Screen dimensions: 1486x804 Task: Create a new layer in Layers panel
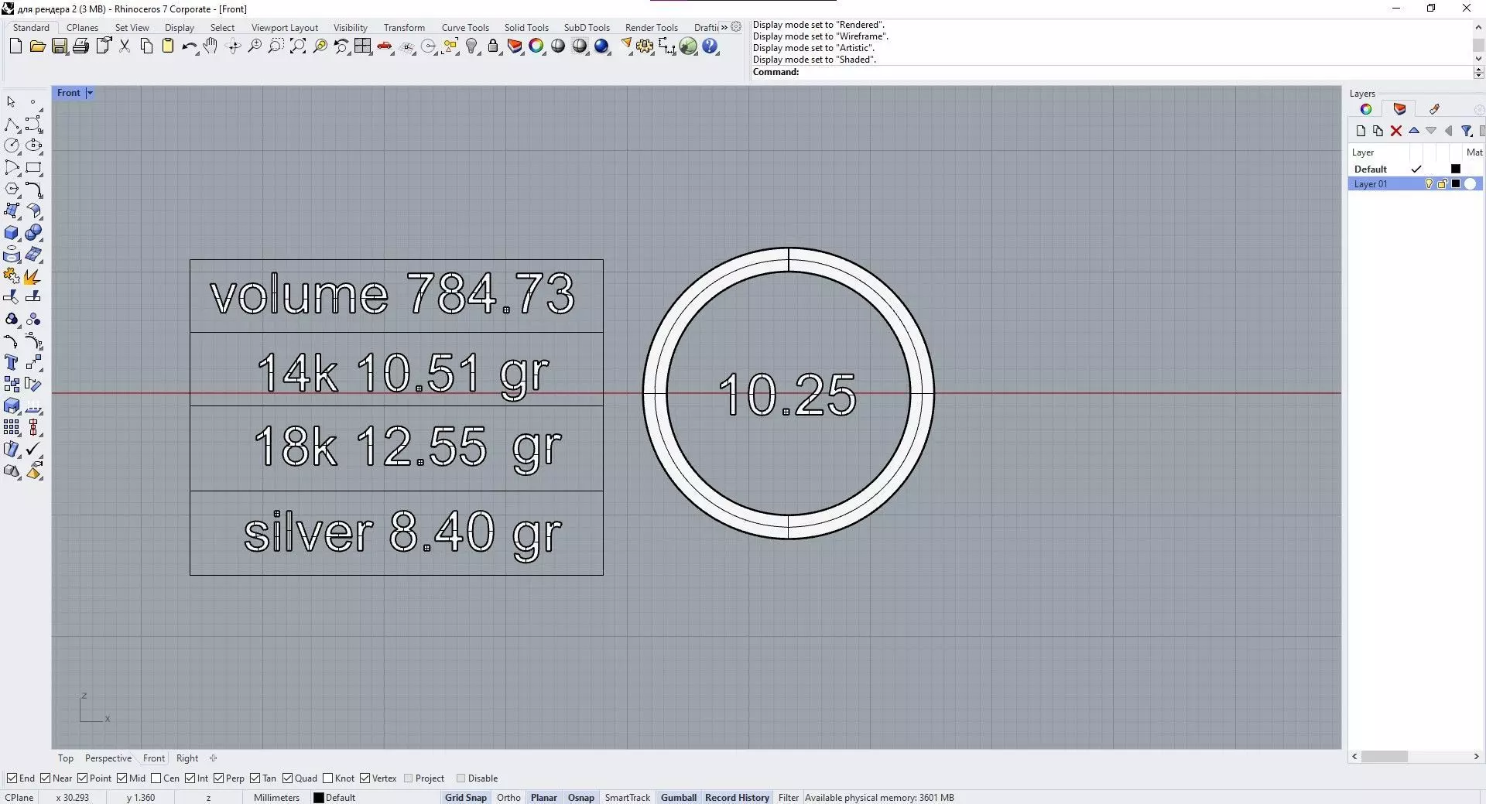(1361, 131)
